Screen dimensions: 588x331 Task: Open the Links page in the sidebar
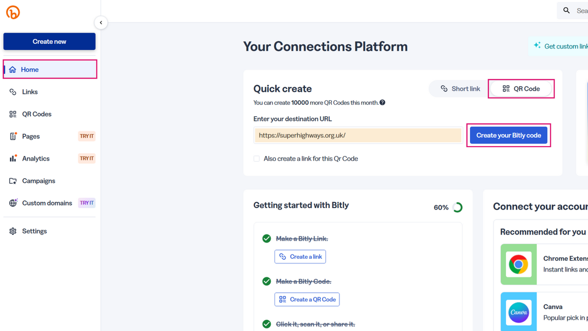(30, 92)
